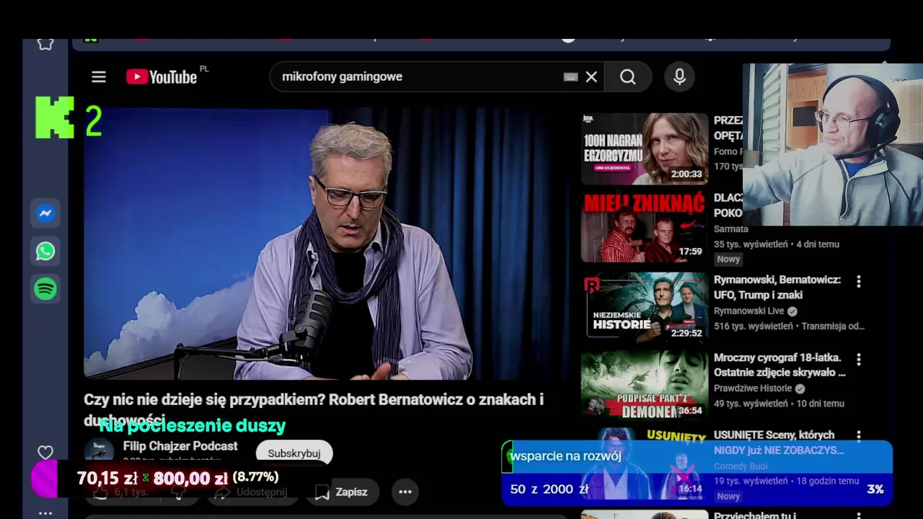Screen dimensions: 923x519
Task: Clear the search text with the X icon
Action: click(x=591, y=77)
